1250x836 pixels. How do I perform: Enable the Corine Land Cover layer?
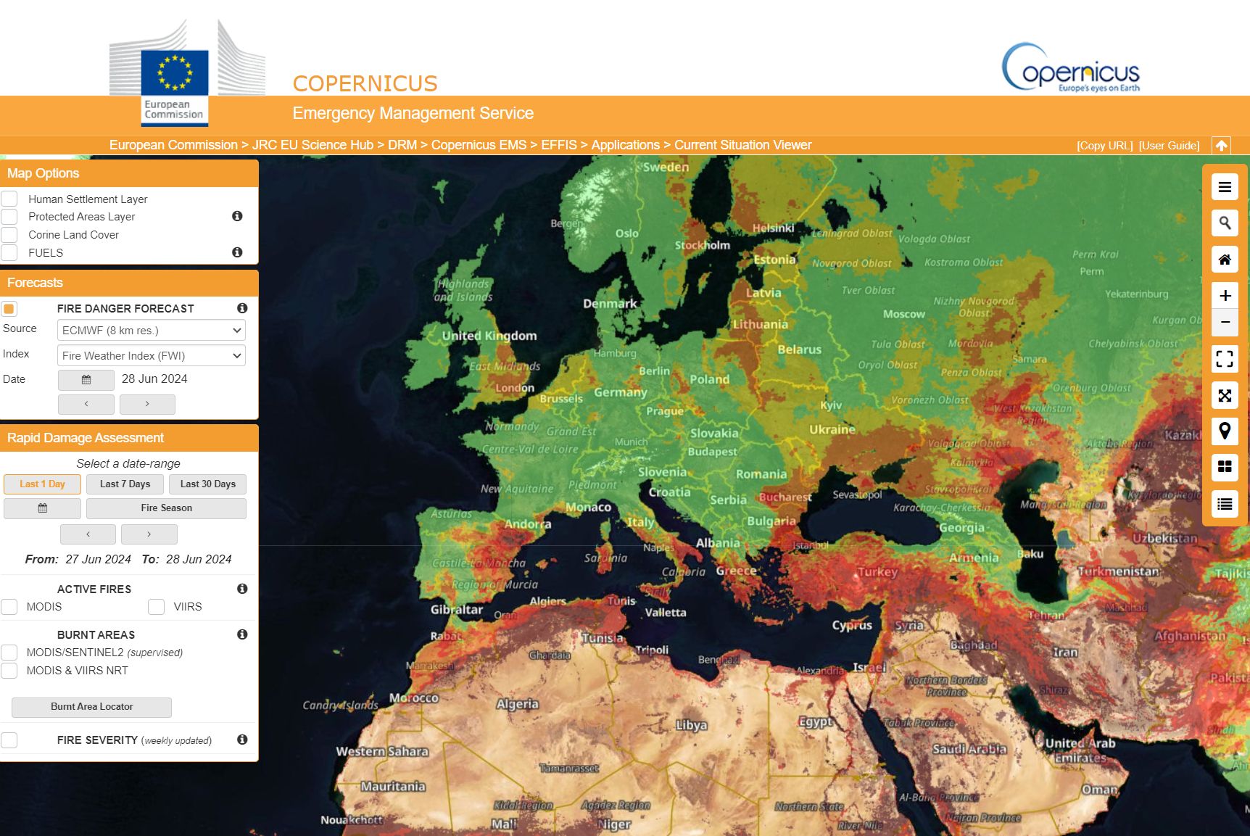tap(9, 235)
